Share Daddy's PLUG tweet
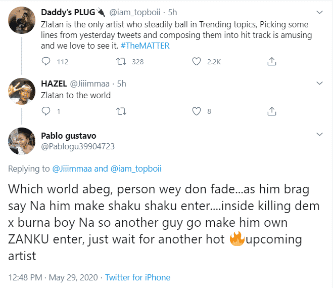The image size is (333, 288). [x=272, y=62]
